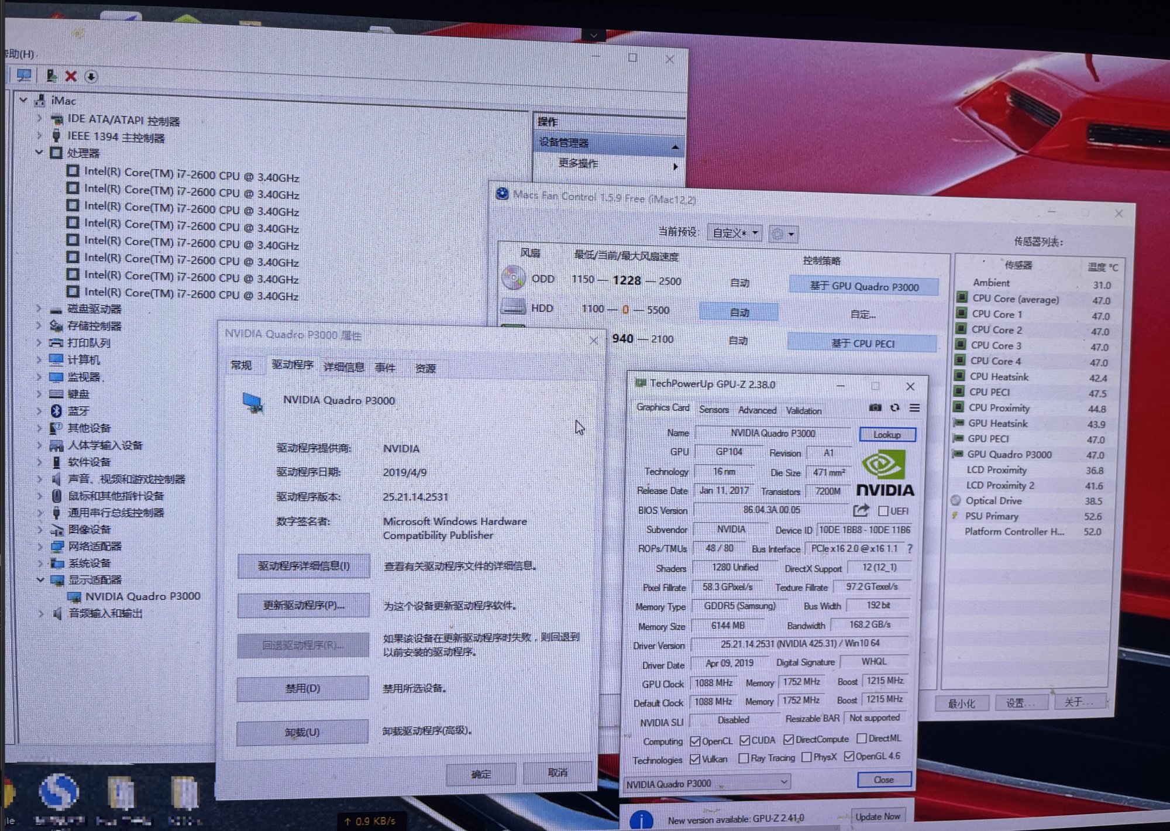
Task: Click the 基于 CPU PECI fan control button
Action: coord(862,344)
